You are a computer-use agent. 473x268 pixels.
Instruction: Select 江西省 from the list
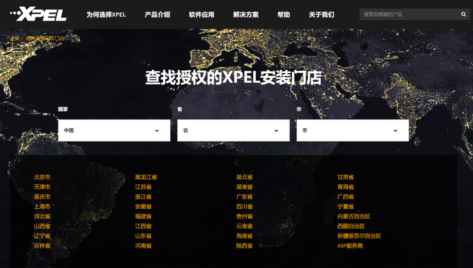tap(143, 226)
